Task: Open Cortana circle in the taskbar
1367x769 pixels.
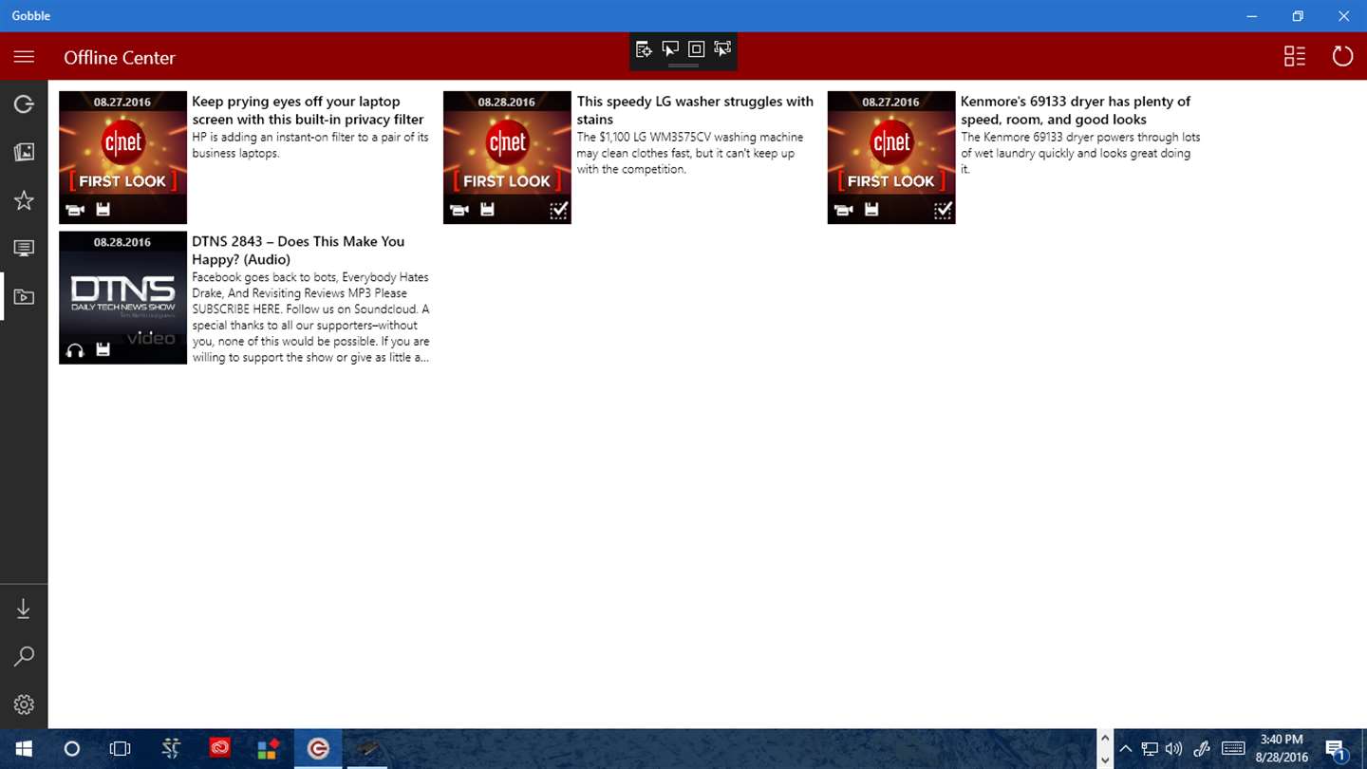Action: tap(71, 749)
